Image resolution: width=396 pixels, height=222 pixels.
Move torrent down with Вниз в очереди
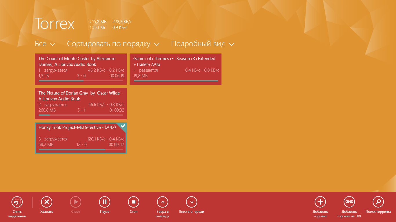(x=192, y=202)
